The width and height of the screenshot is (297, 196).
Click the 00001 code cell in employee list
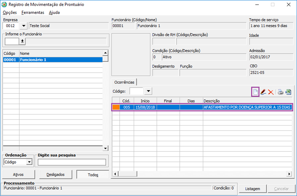[x=11, y=60]
